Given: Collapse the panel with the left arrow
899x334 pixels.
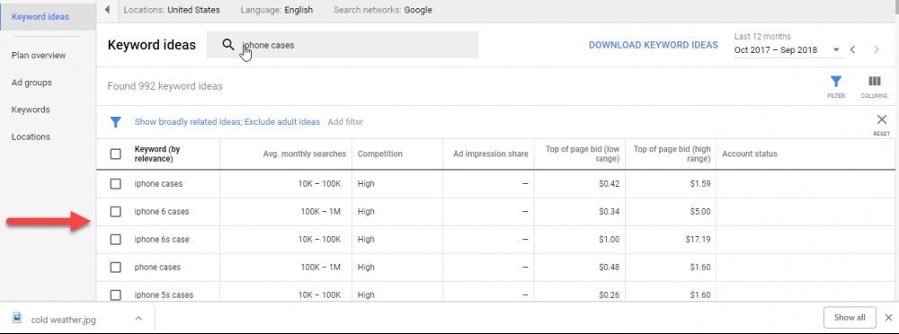Looking at the screenshot, I should coord(107,10).
